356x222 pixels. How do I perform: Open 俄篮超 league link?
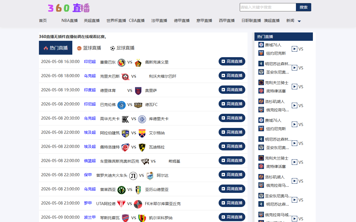coord(90,161)
